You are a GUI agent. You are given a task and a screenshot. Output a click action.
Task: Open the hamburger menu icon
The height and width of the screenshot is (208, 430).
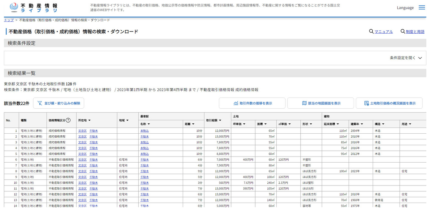(x=422, y=8)
